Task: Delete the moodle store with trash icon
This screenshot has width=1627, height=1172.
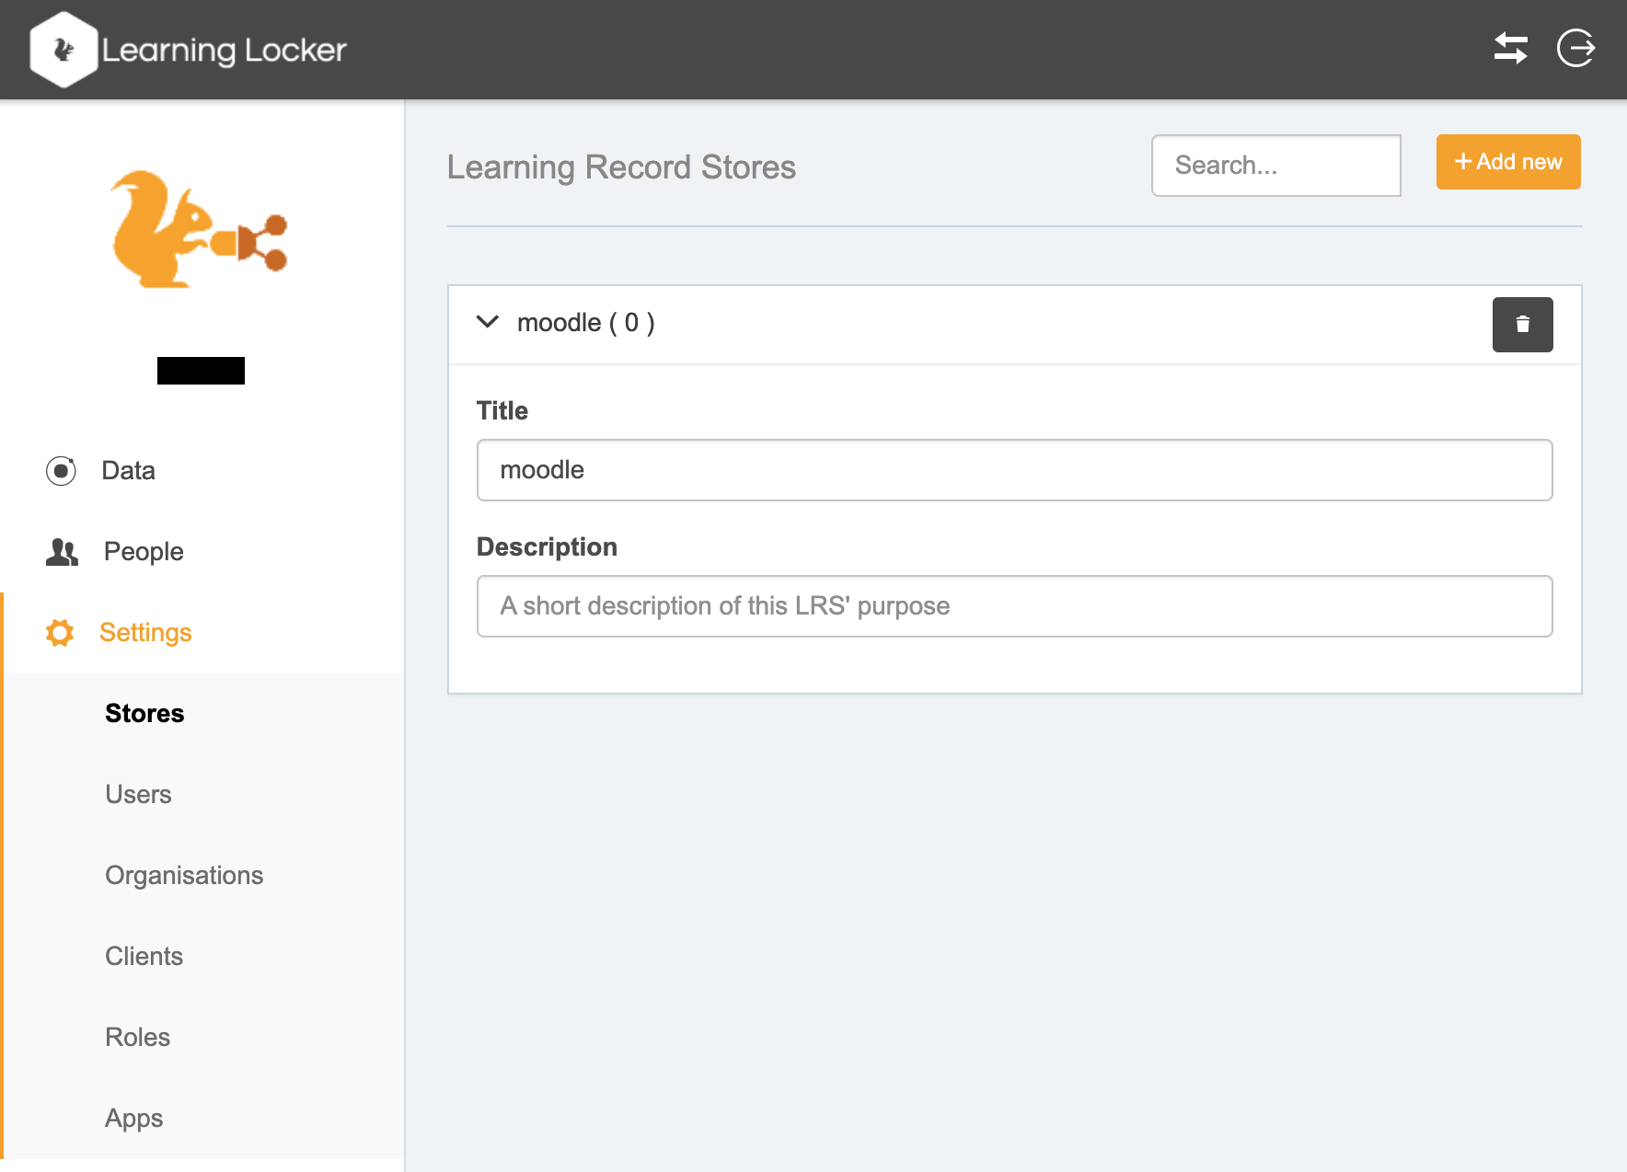Action: click(x=1522, y=325)
